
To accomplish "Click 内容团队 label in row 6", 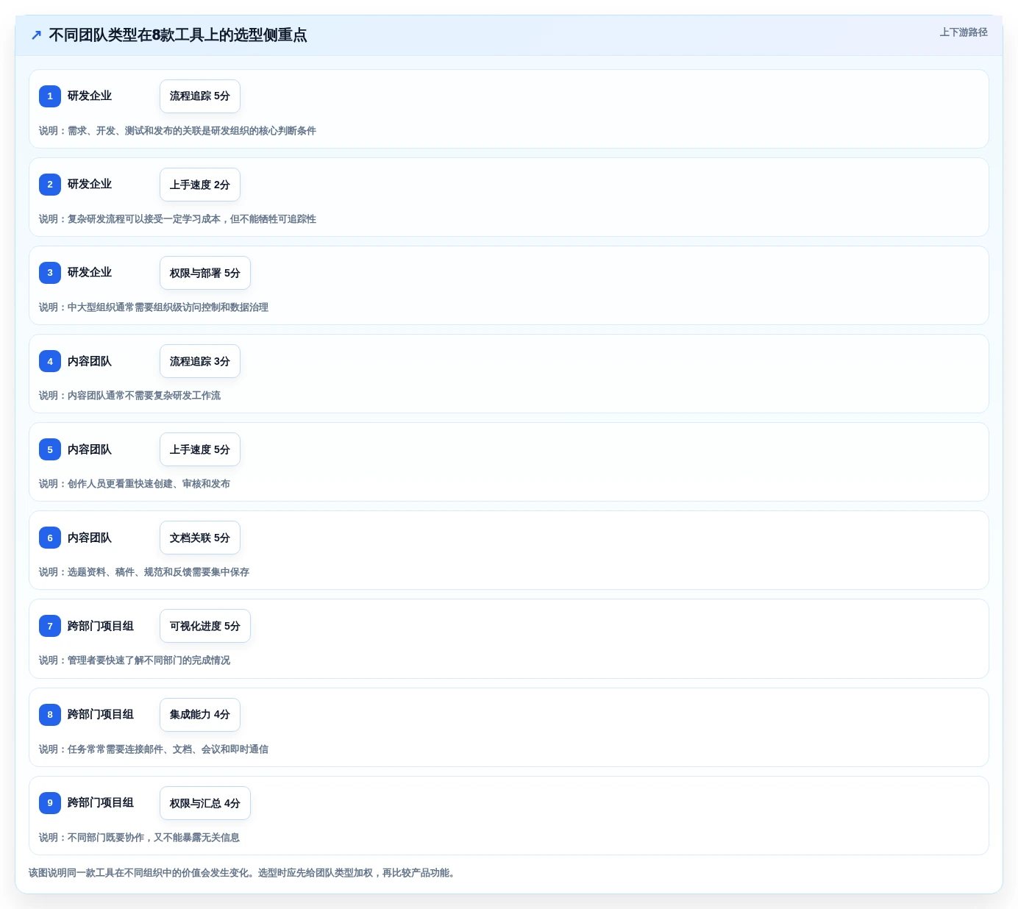I will tap(90, 538).
